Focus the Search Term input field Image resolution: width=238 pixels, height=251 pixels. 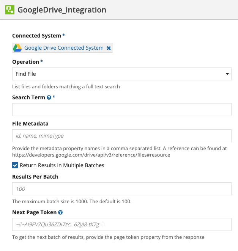click(122, 110)
